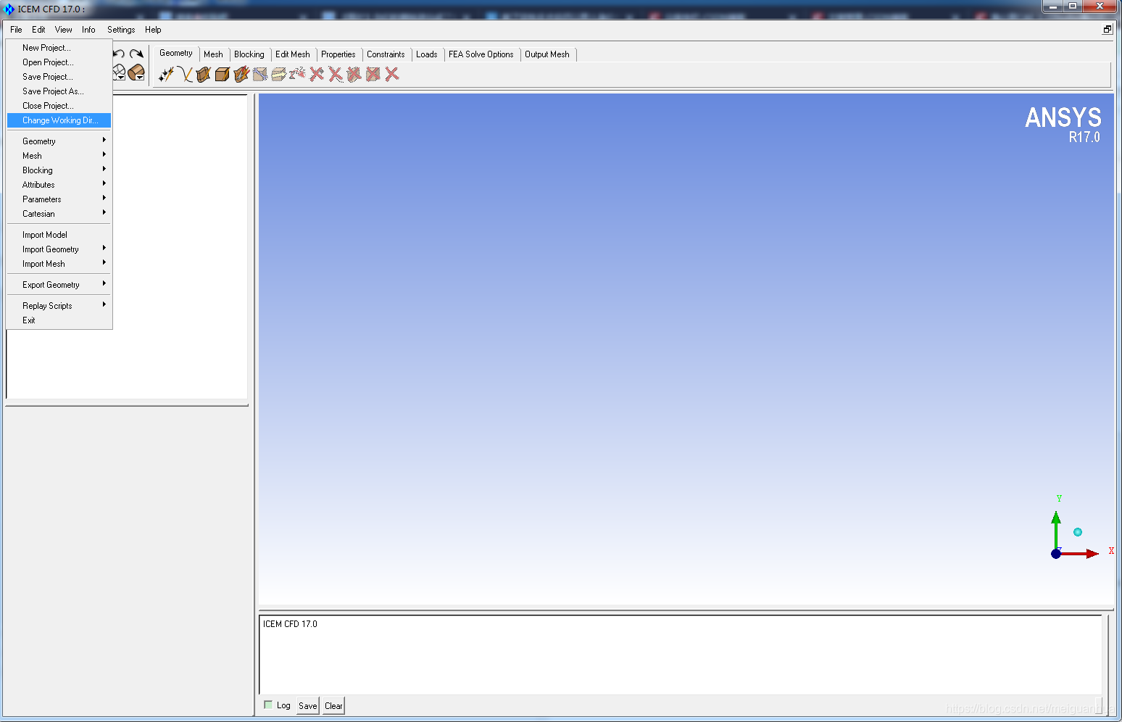Switch to the Constraints tab

(386, 54)
